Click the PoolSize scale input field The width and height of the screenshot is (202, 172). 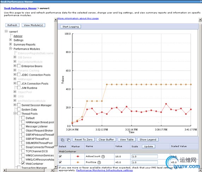tap(145, 162)
